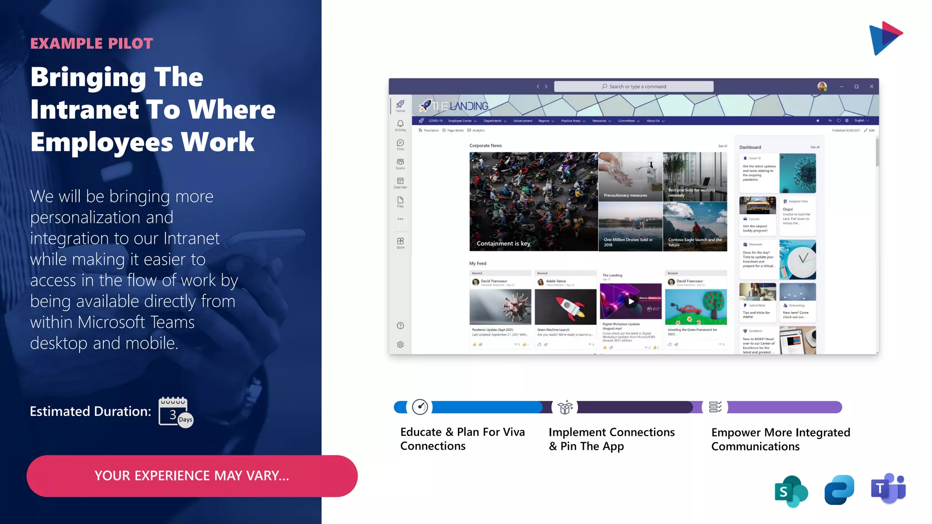Viewport: 932px width, 524px height.
Task: Like the Green Machine Launch post
Action: click(539, 345)
